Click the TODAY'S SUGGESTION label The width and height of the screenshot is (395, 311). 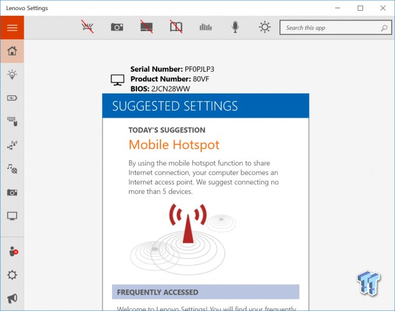click(x=167, y=130)
